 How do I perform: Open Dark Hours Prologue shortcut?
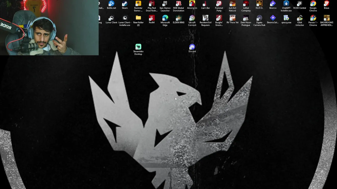(246, 21)
